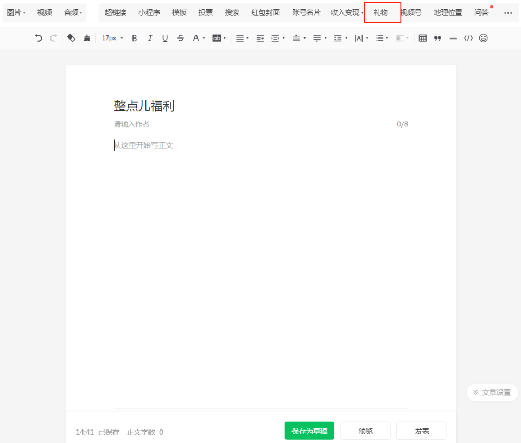This screenshot has width=521, height=443.
Task: Click the 礼物 gift option
Action: (380, 12)
